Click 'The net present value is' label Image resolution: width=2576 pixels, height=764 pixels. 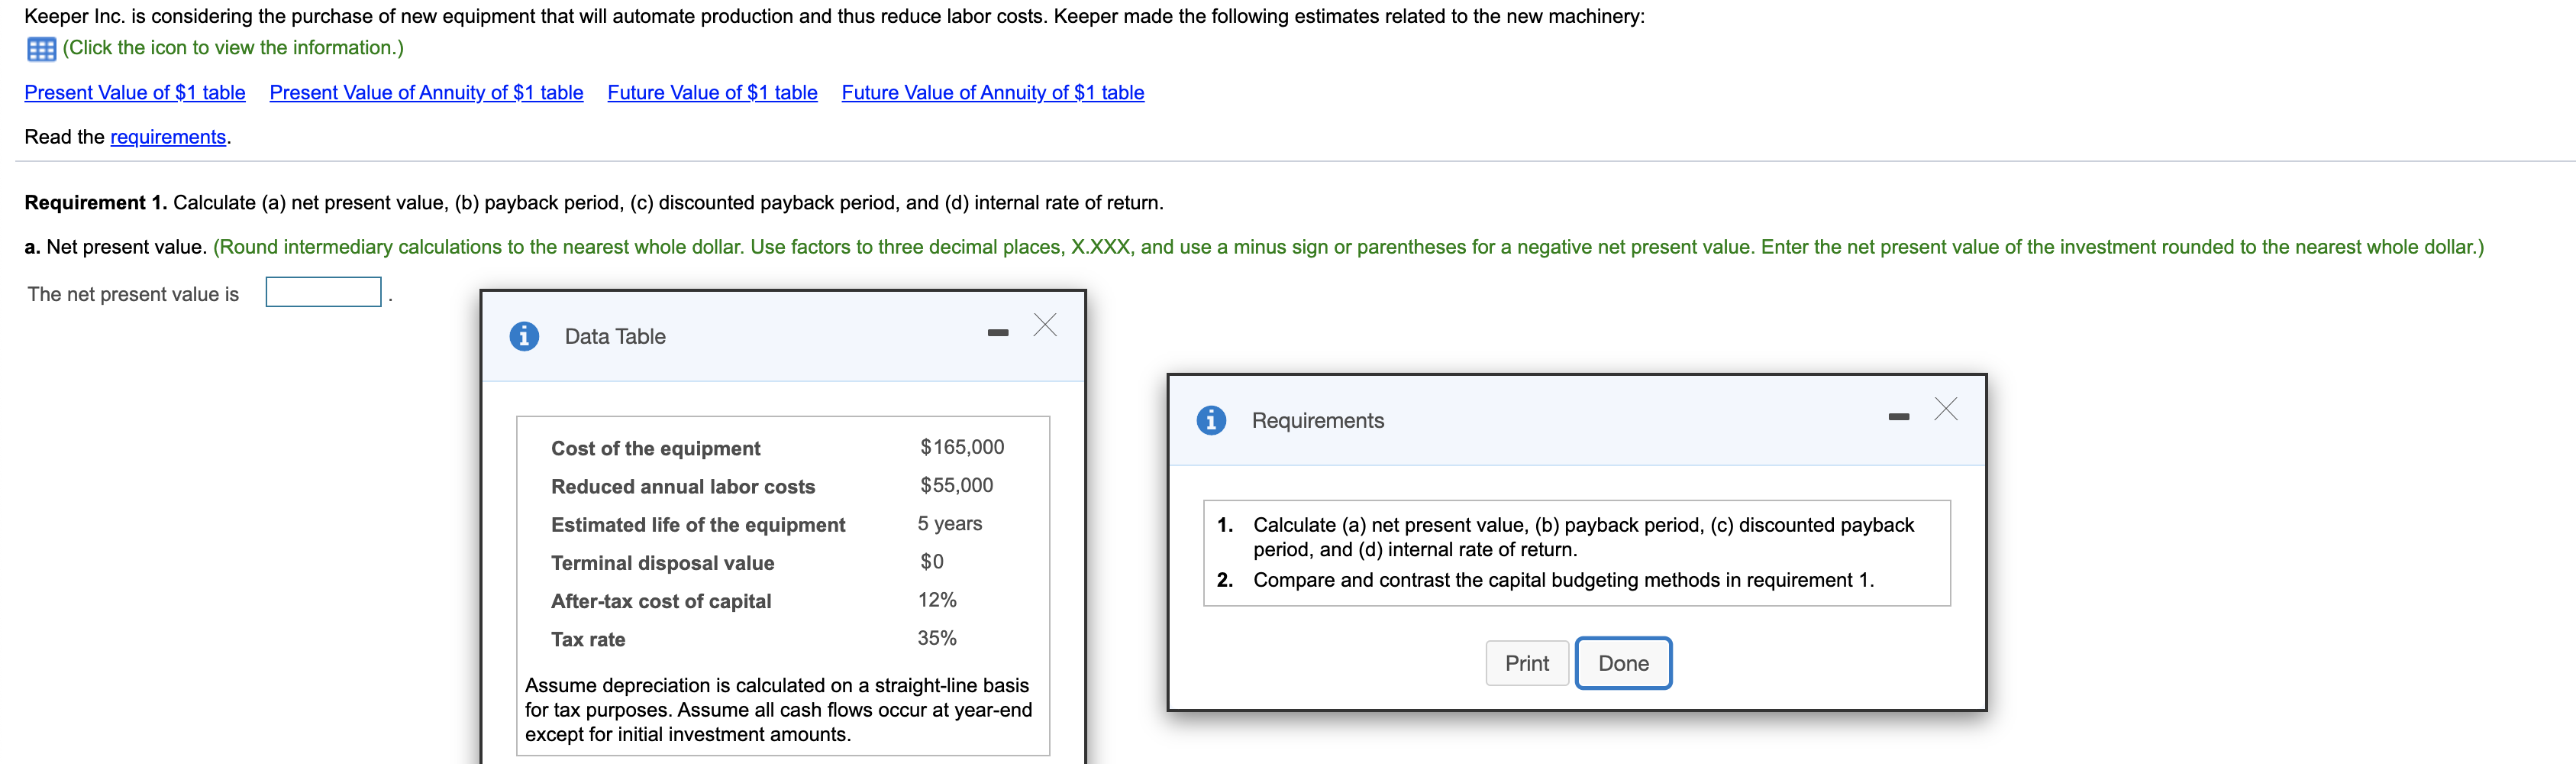[x=133, y=294]
